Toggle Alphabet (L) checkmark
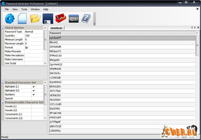The width and height of the screenshot is (201, 140). 34,87
